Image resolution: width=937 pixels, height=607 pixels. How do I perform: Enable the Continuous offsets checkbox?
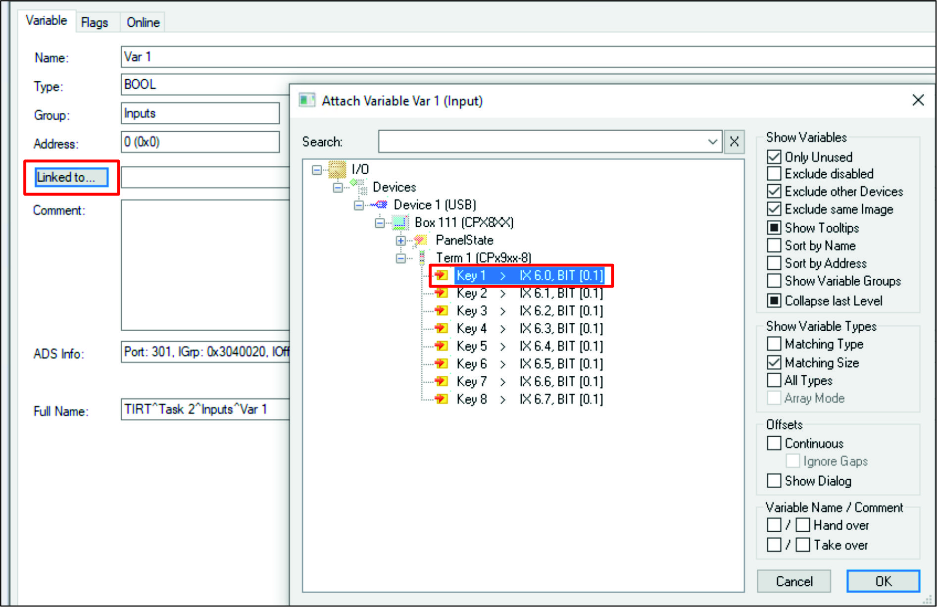[x=774, y=443]
